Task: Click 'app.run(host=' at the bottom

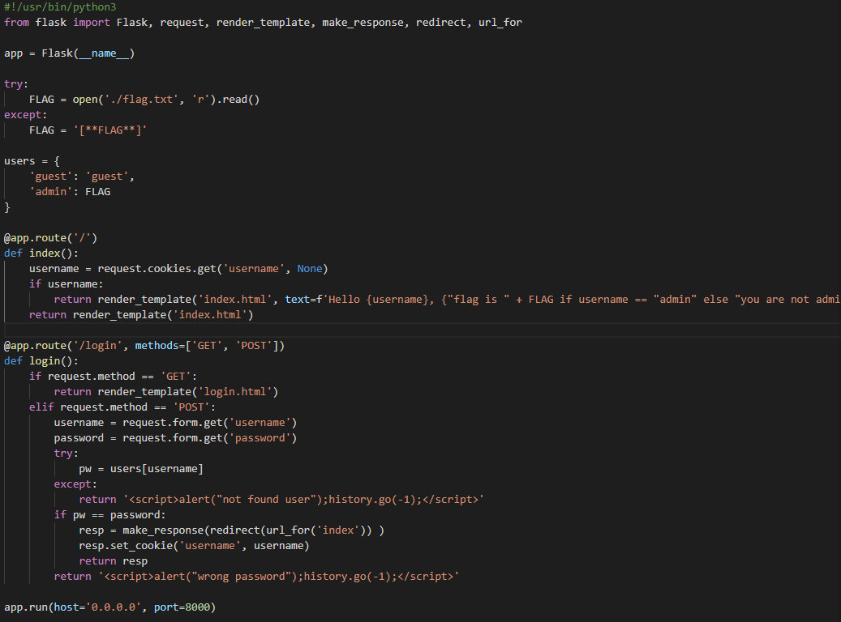Action: (x=45, y=607)
